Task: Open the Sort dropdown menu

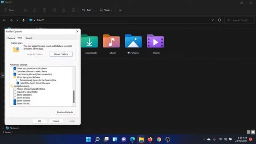Action: [88, 10]
